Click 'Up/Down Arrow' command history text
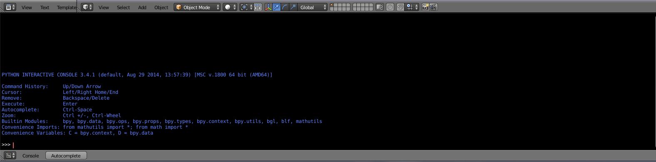 tap(82, 86)
